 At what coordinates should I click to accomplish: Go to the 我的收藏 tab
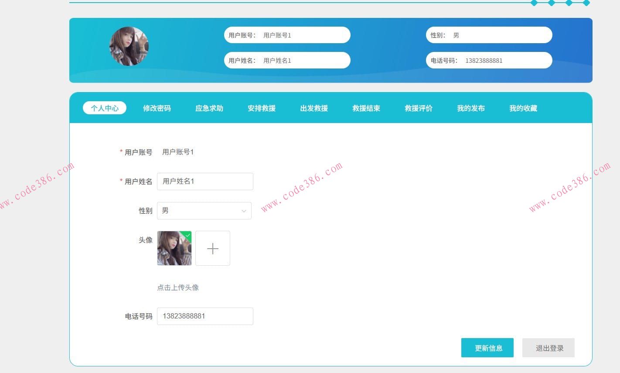point(523,108)
